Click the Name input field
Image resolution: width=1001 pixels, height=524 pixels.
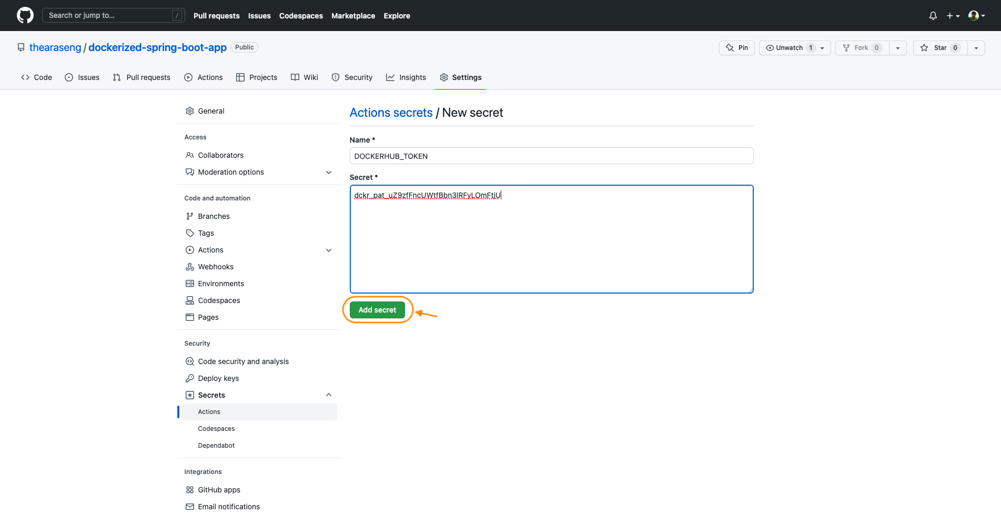[x=551, y=156]
